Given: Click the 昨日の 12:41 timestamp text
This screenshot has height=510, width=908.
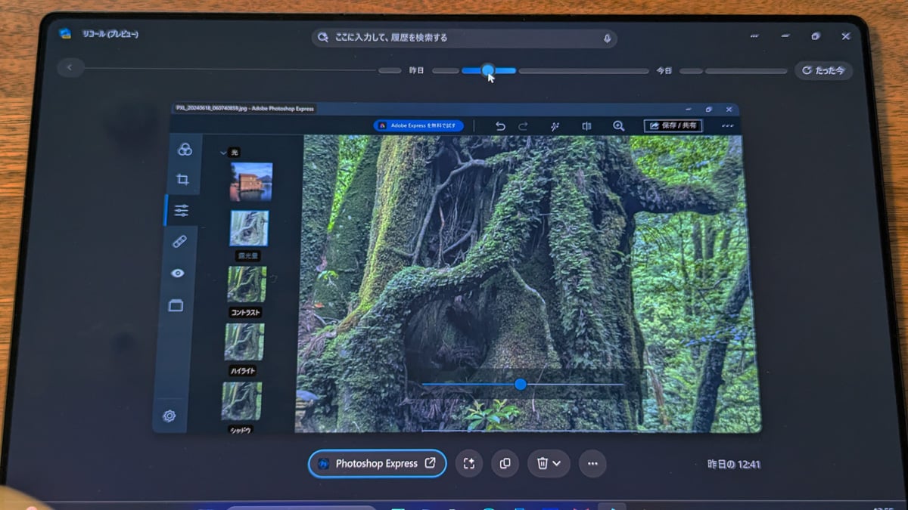Looking at the screenshot, I should coord(734,464).
